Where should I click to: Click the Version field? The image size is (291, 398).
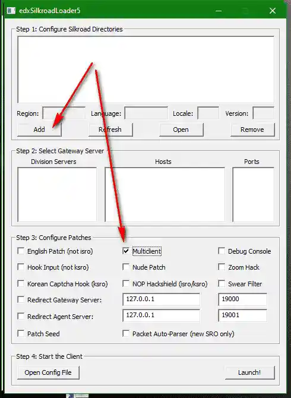pyautogui.click(x=263, y=113)
